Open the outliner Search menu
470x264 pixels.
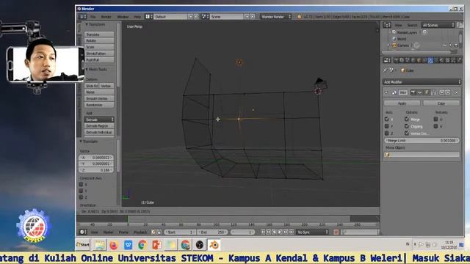pyautogui.click(x=412, y=25)
